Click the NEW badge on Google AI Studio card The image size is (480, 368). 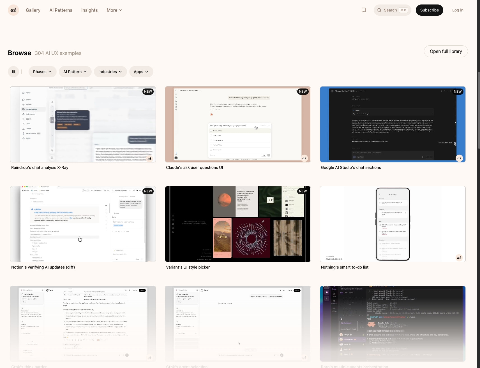(458, 92)
